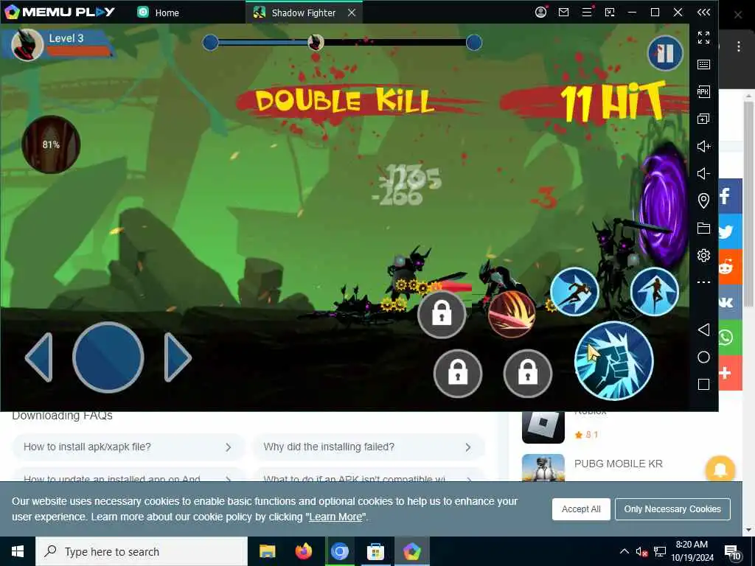Click the browser page scrollbar
Screen dimensions: 755x566
[x=748, y=204]
